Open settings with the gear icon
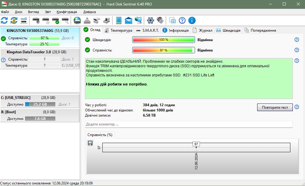 (x=150, y=20)
